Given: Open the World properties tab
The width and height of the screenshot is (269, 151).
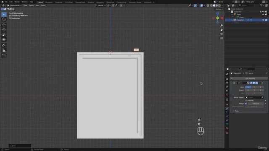Looking at the screenshot, I should 227,95.
